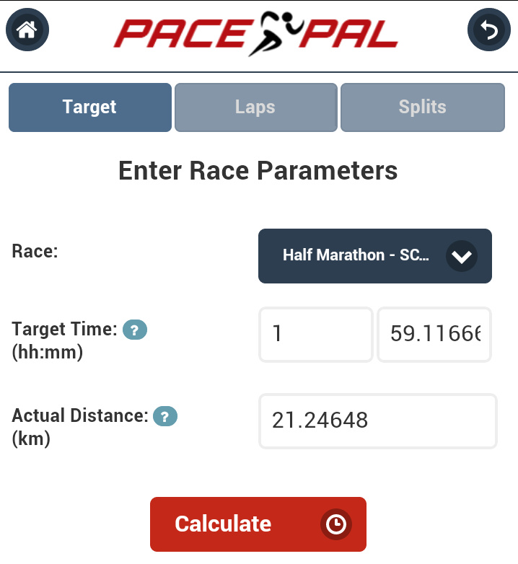Select the Actual Distance km input
The image size is (518, 564).
click(378, 420)
